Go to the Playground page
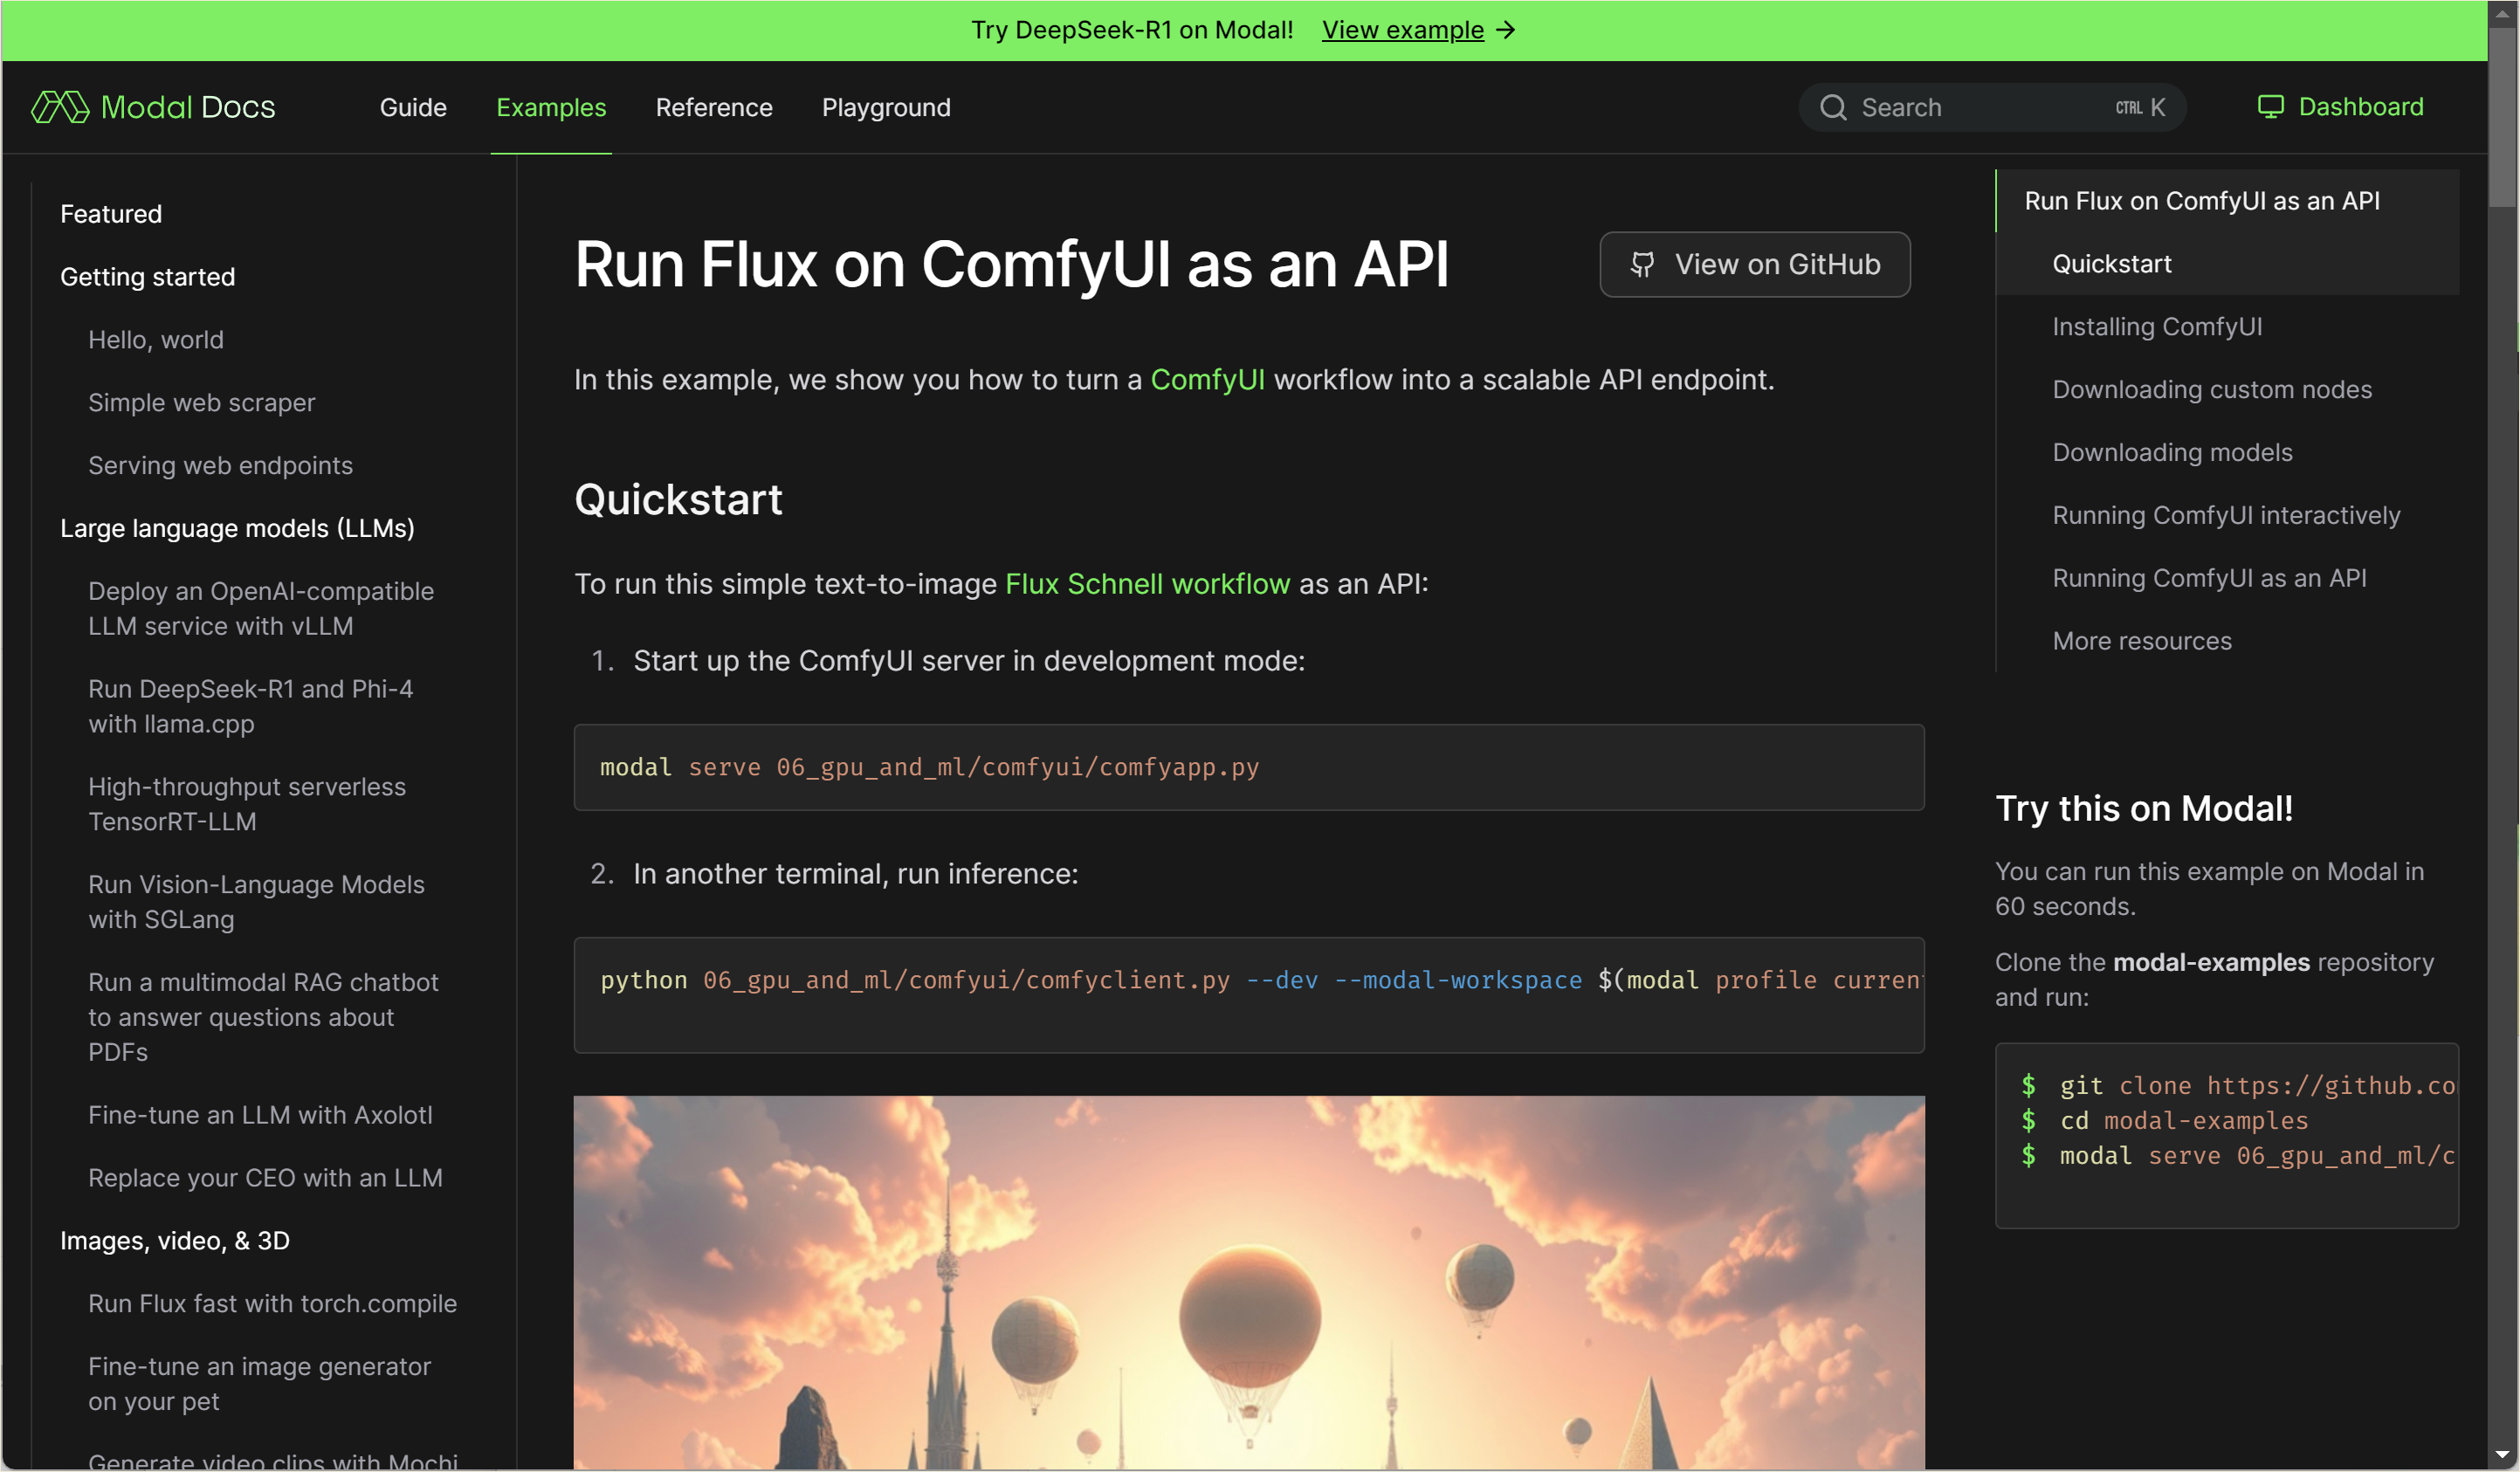Image resolution: width=2520 pixels, height=1472 pixels. (886, 107)
